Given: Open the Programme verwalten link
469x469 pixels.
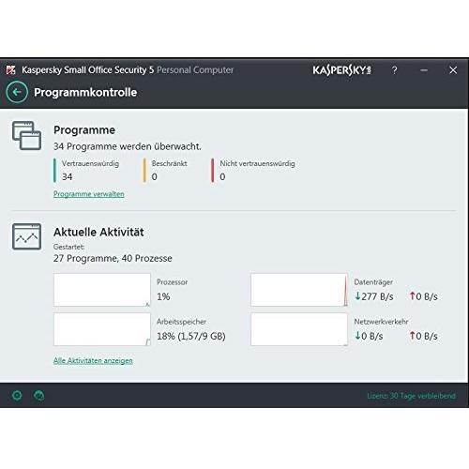Looking at the screenshot, I should click(x=89, y=194).
